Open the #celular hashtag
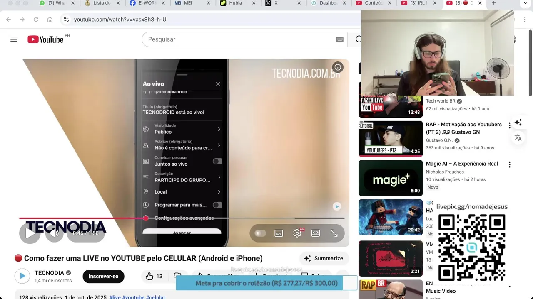 point(155,297)
